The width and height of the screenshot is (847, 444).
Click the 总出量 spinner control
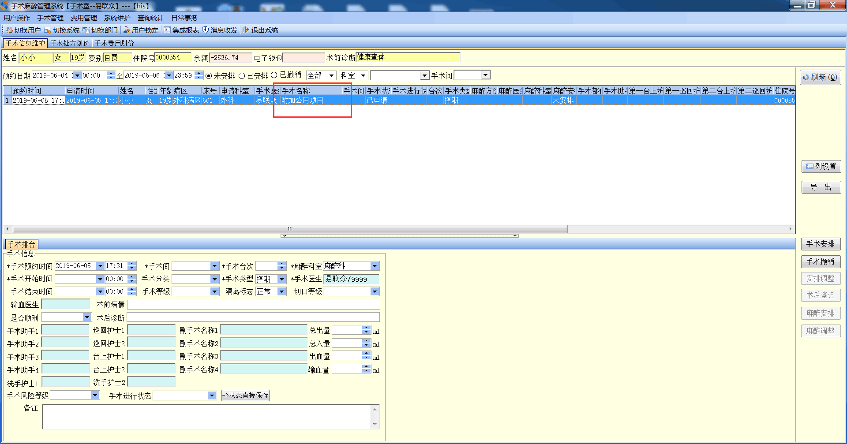point(366,330)
